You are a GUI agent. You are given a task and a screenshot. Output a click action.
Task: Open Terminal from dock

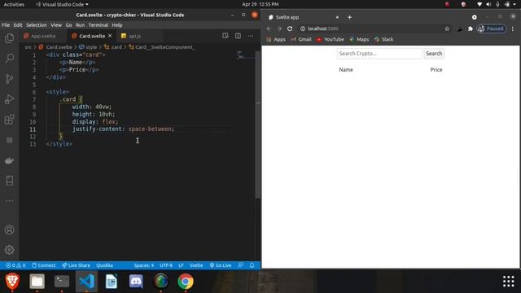click(x=62, y=282)
